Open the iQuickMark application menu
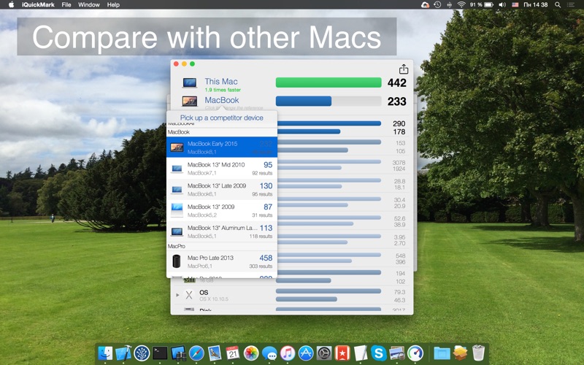584x365 pixels. pos(38,5)
